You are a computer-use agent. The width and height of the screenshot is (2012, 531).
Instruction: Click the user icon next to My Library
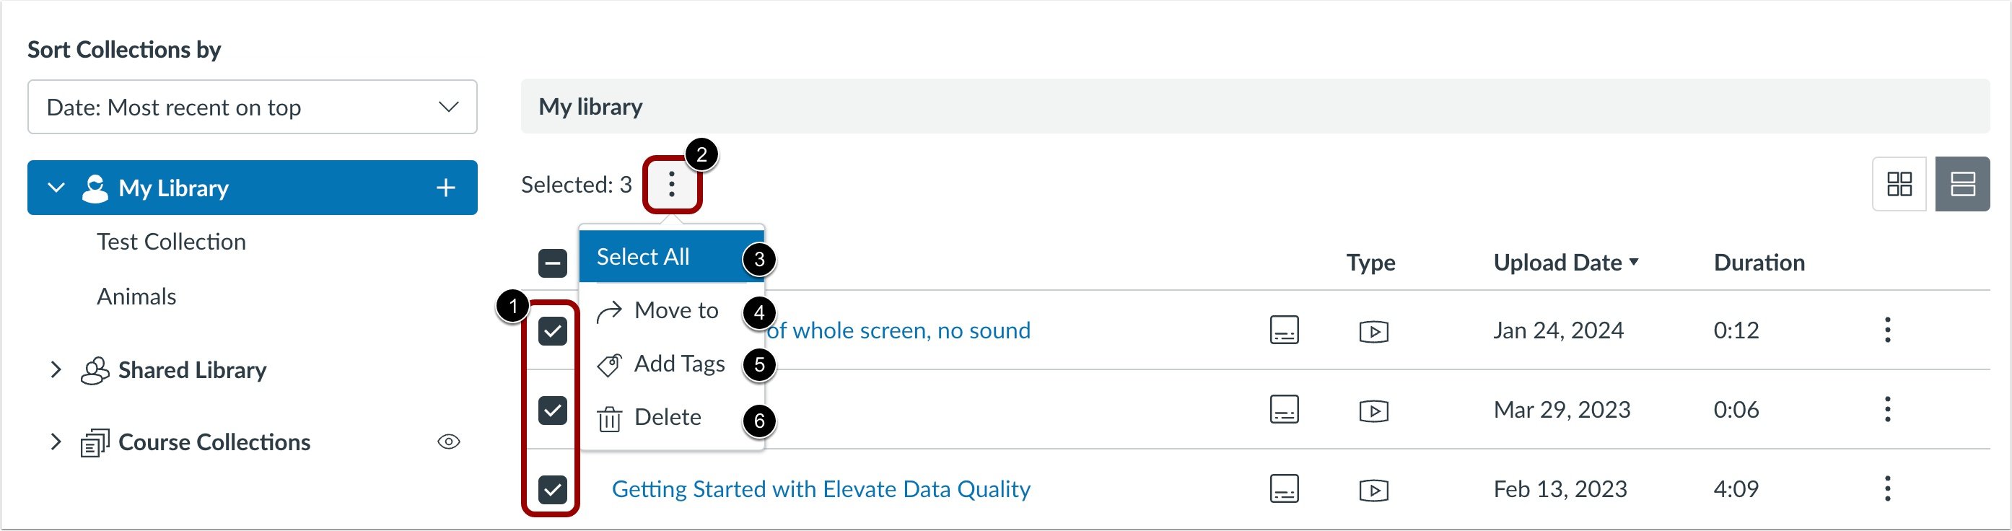pyautogui.click(x=96, y=188)
